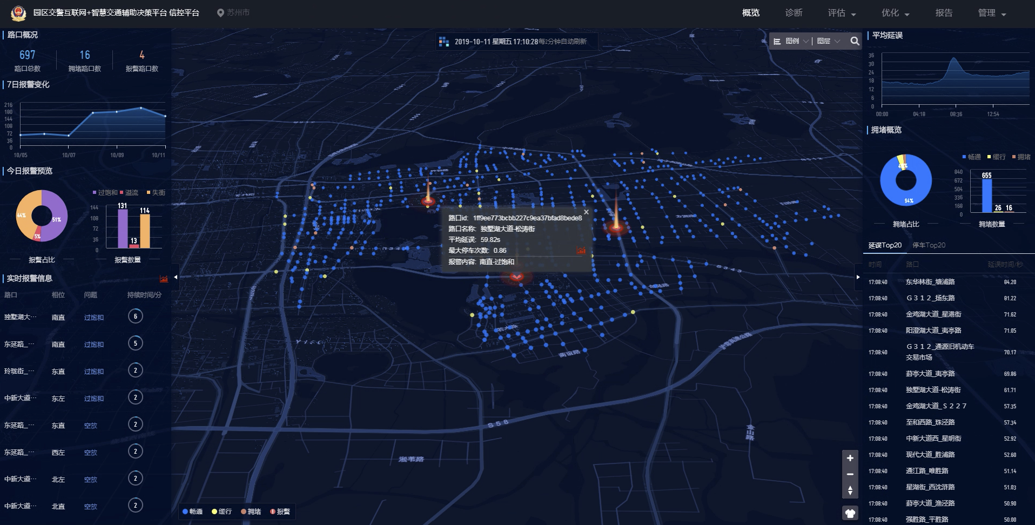Open chart icon beside 实时报警信息 heading
Screen dimensions: 1035x525
pyautogui.click(x=164, y=279)
